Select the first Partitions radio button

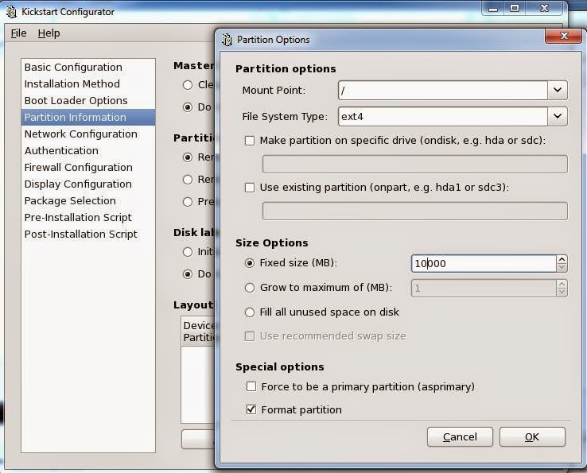pyautogui.click(x=188, y=157)
